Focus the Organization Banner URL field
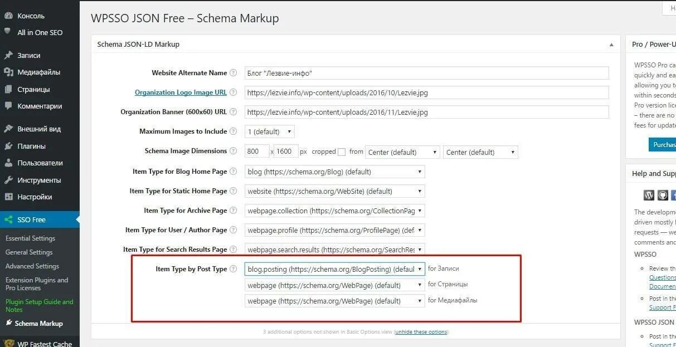 (426, 112)
